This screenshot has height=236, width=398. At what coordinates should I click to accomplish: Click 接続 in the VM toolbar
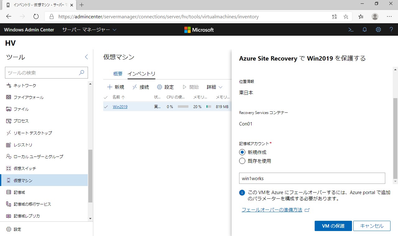[141, 87]
